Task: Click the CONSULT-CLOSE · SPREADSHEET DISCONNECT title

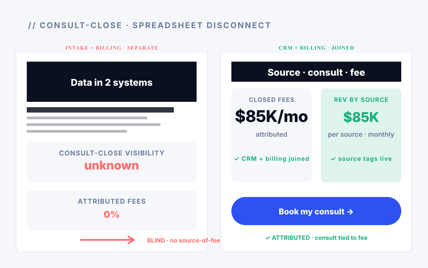Action: pyautogui.click(x=149, y=25)
